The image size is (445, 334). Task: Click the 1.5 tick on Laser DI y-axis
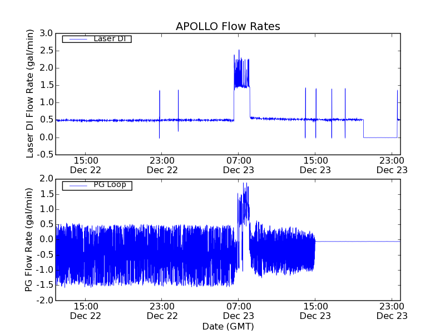(x=46, y=85)
